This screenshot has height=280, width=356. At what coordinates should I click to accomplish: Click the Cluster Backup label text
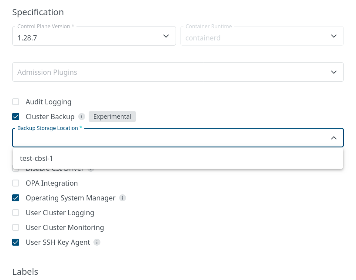(50, 117)
